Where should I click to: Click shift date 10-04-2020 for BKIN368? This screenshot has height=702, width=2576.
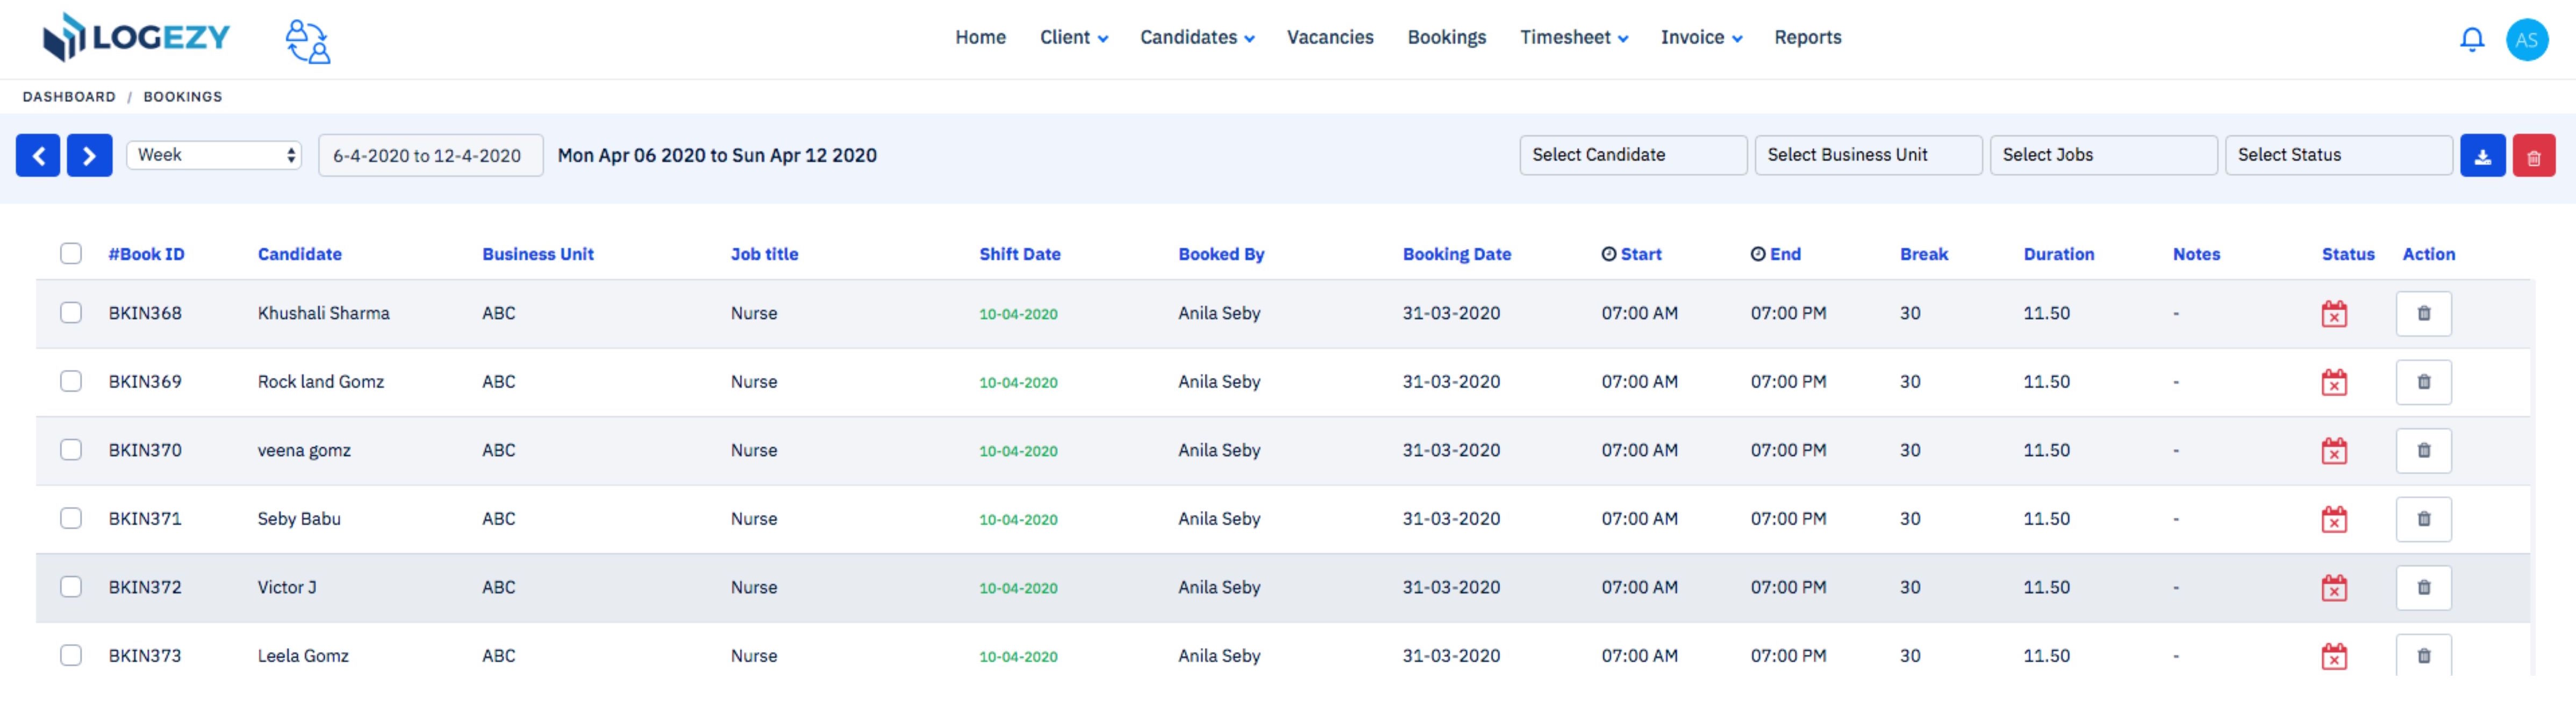pyautogui.click(x=1018, y=314)
